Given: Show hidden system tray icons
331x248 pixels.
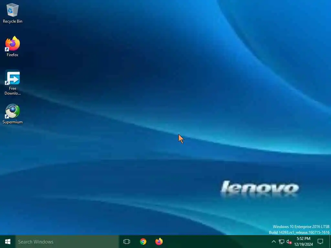Looking at the screenshot, I should 273,242.
